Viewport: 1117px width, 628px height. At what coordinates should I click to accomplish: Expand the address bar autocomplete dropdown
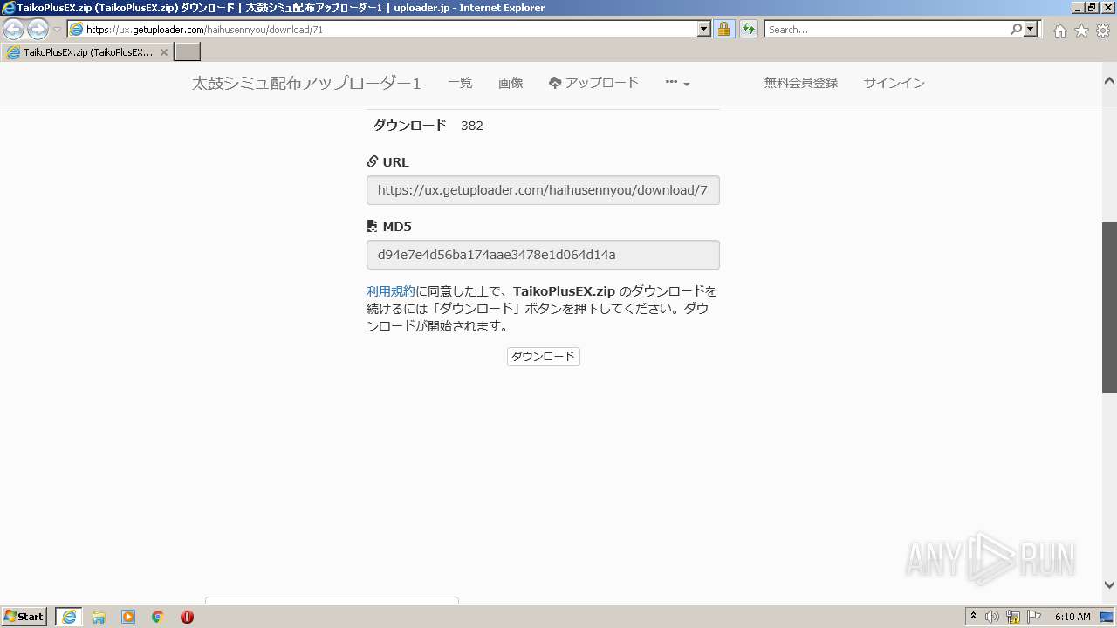pos(704,30)
